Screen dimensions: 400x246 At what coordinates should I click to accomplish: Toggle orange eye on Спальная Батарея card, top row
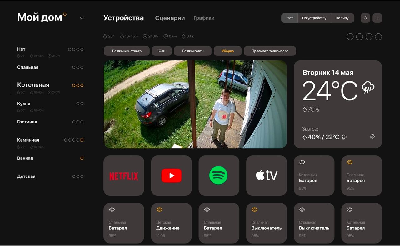pos(350,162)
